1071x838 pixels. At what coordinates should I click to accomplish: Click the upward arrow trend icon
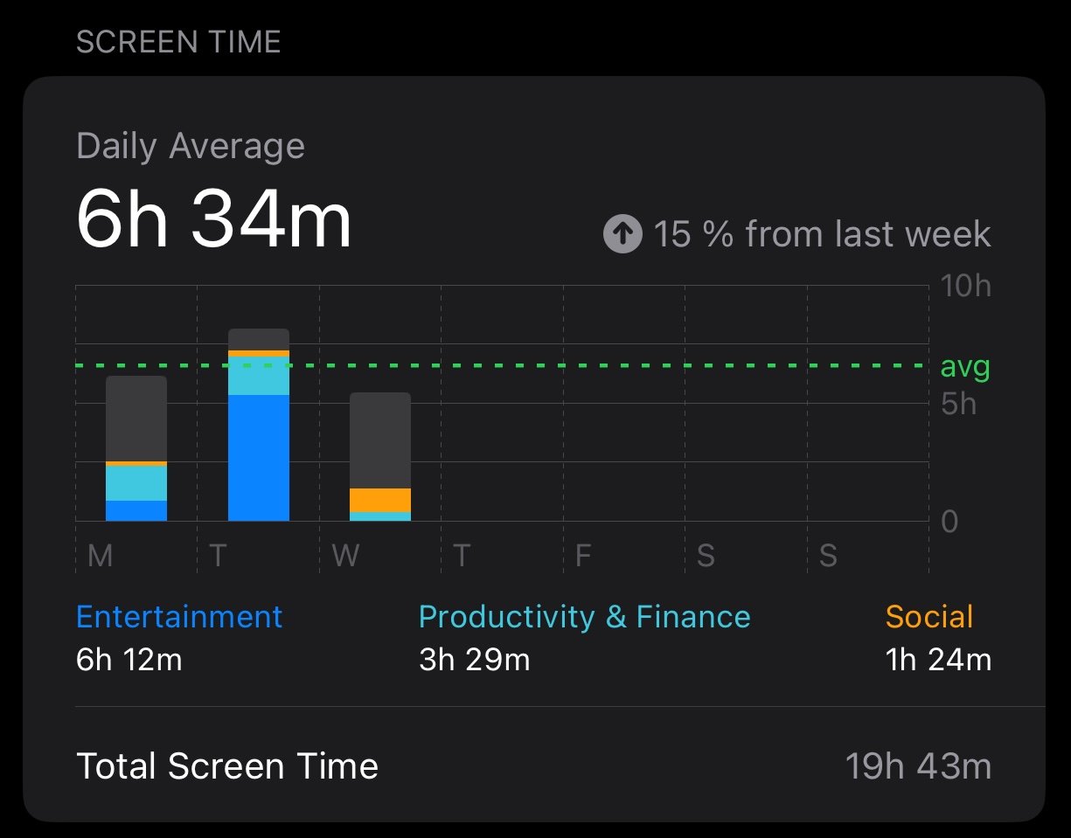pyautogui.click(x=622, y=234)
